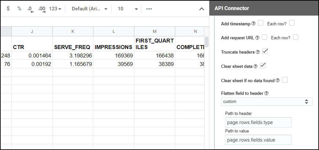
Task: Enable the Add timestamp checkbox
Action: pyautogui.click(x=260, y=23)
